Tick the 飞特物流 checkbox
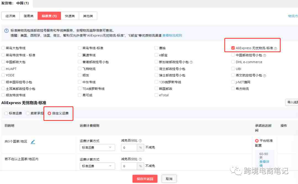298x184 pixels. (x=80, y=69)
